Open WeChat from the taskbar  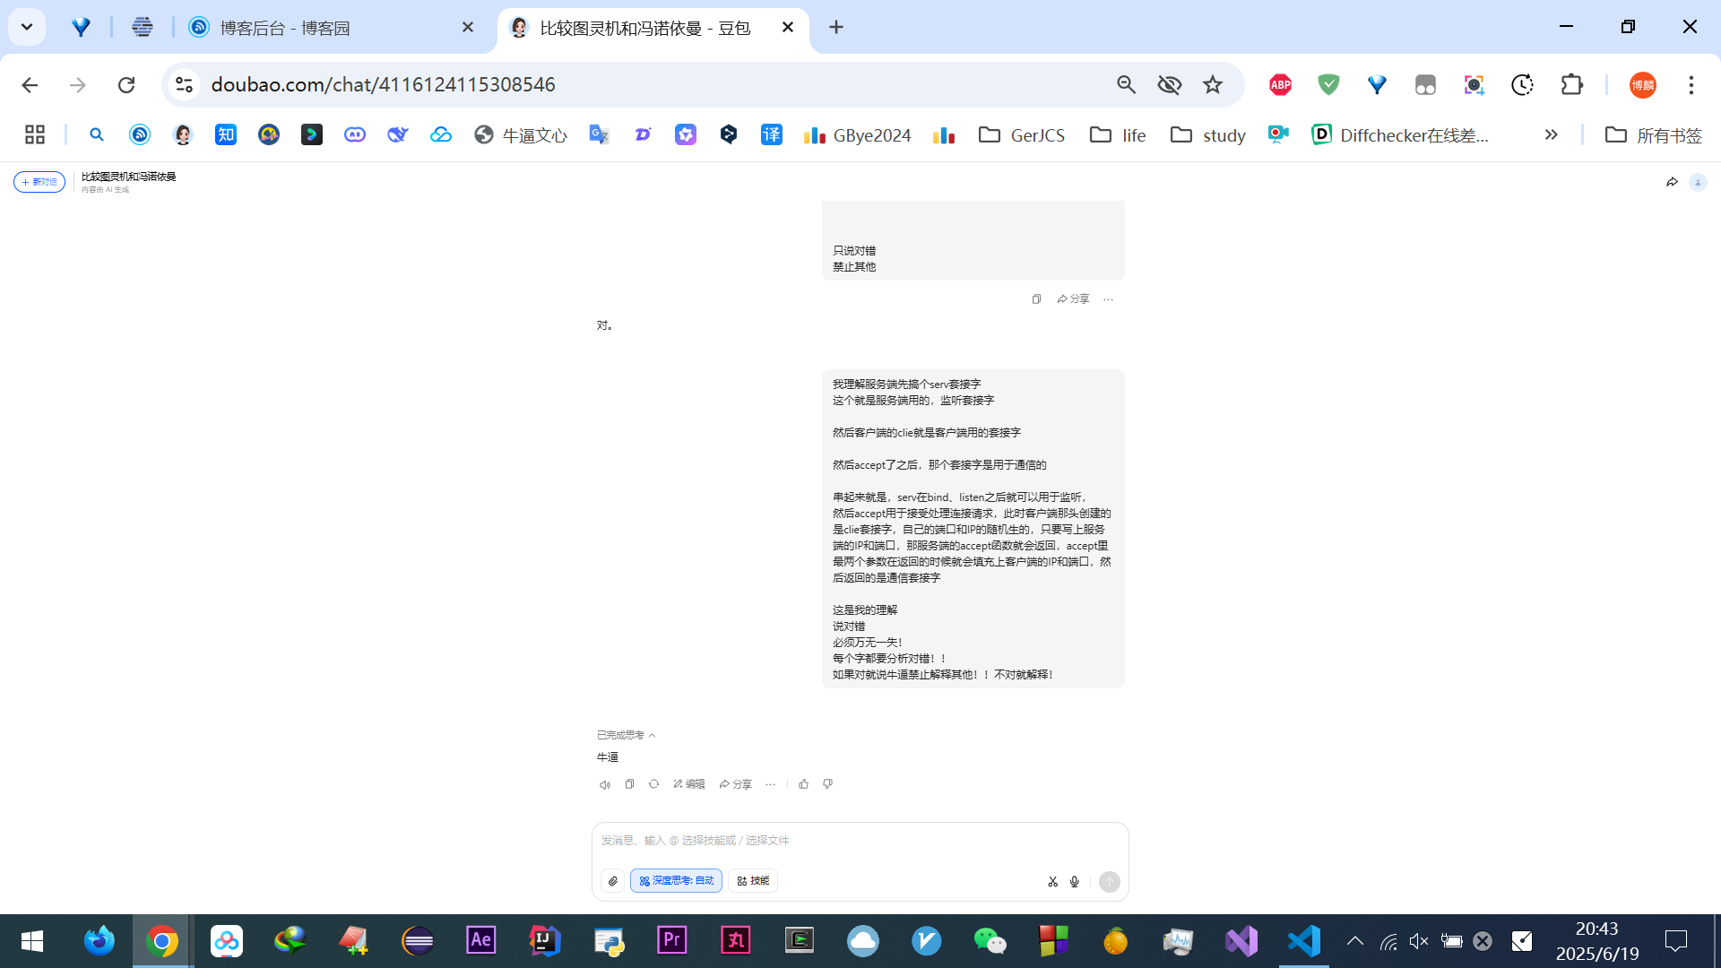click(x=990, y=941)
